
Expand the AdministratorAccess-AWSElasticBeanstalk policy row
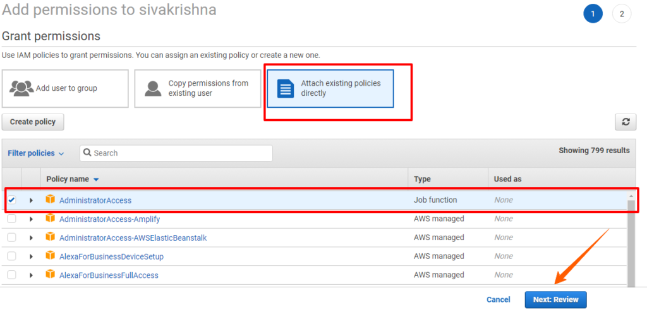[31, 238]
